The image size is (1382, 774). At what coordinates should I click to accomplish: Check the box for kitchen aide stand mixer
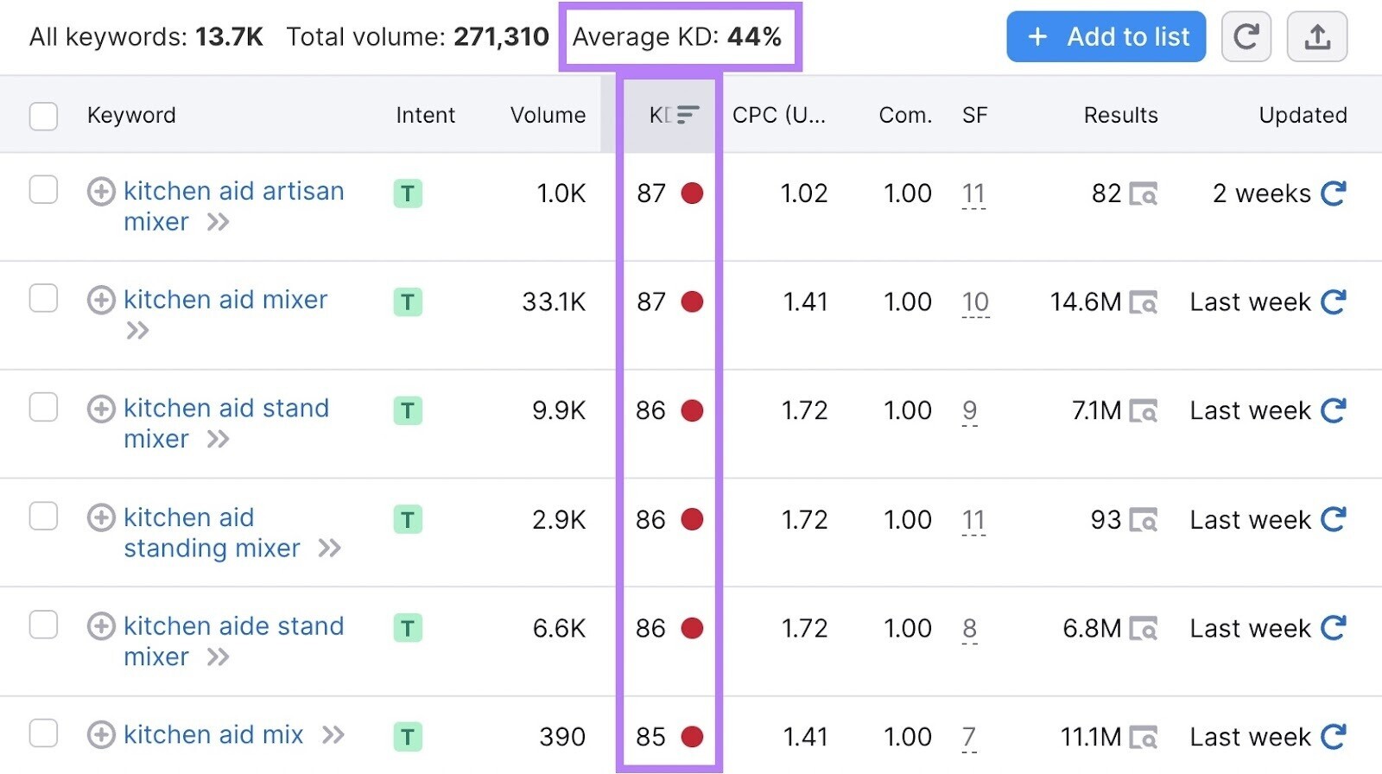click(43, 625)
